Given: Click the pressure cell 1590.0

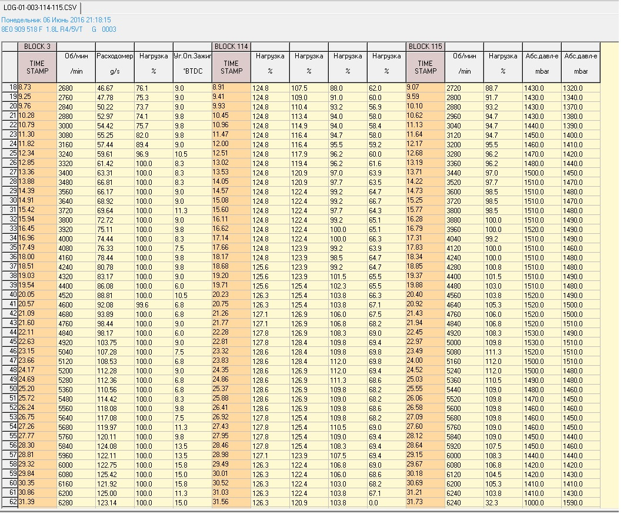Looking at the screenshot, I should pos(581,503).
